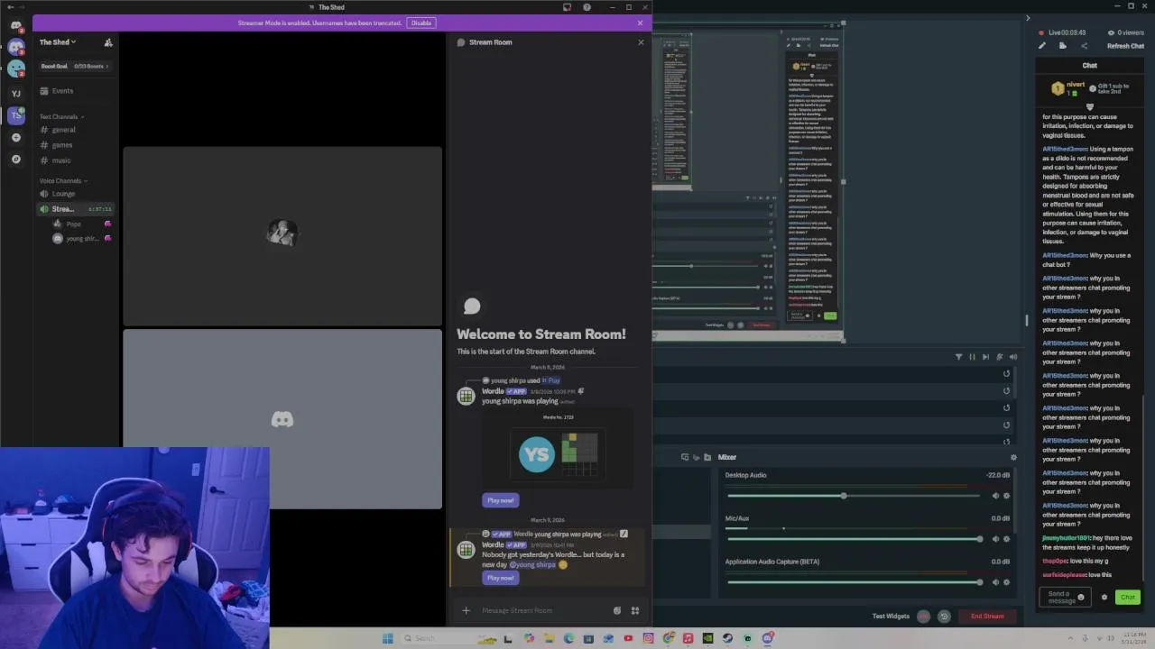The width and height of the screenshot is (1155, 649).
Task: Mute Mic/Aux speaker toggle
Action: pos(996,539)
